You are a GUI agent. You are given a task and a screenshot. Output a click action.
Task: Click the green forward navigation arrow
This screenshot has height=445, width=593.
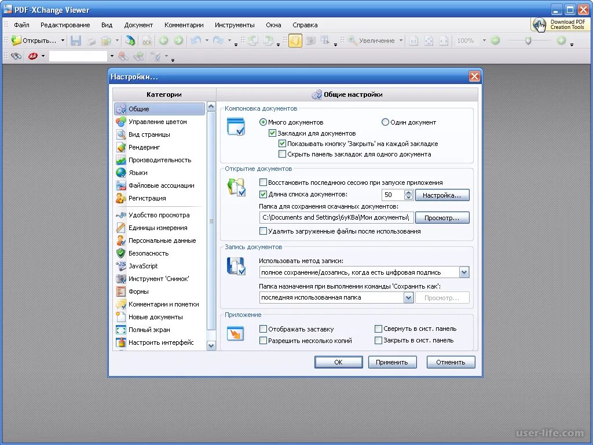(178, 41)
